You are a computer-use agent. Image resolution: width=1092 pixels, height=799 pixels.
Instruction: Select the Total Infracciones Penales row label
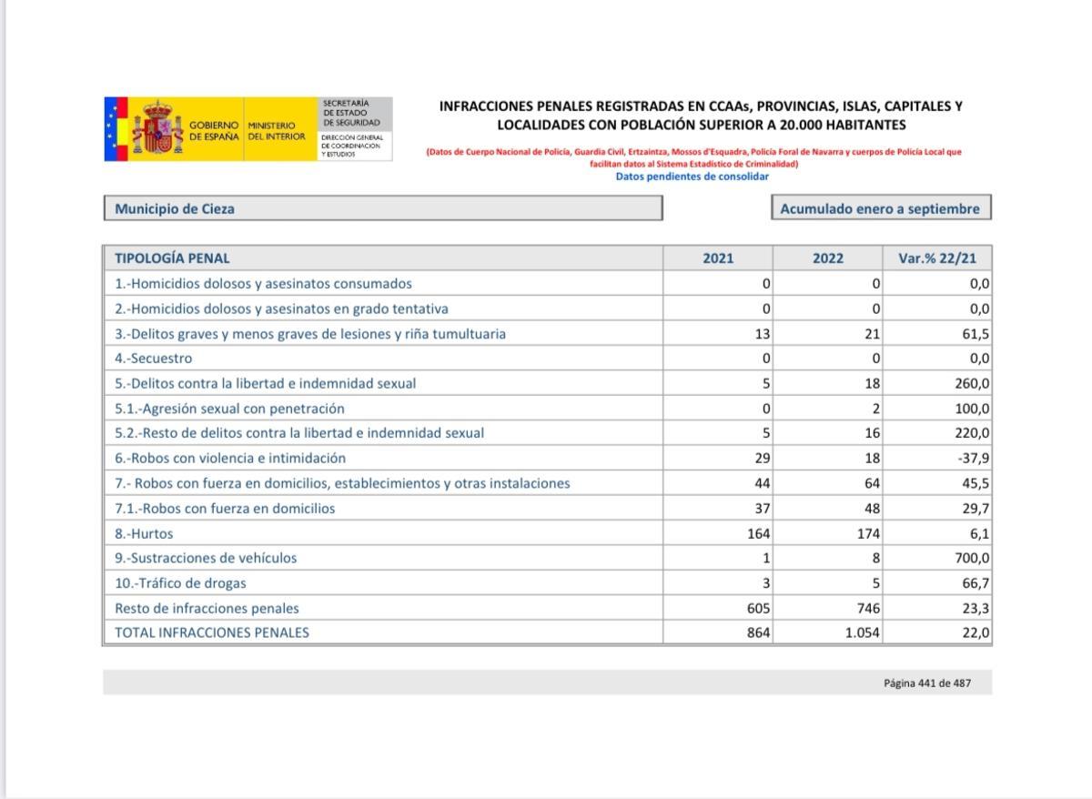212,632
